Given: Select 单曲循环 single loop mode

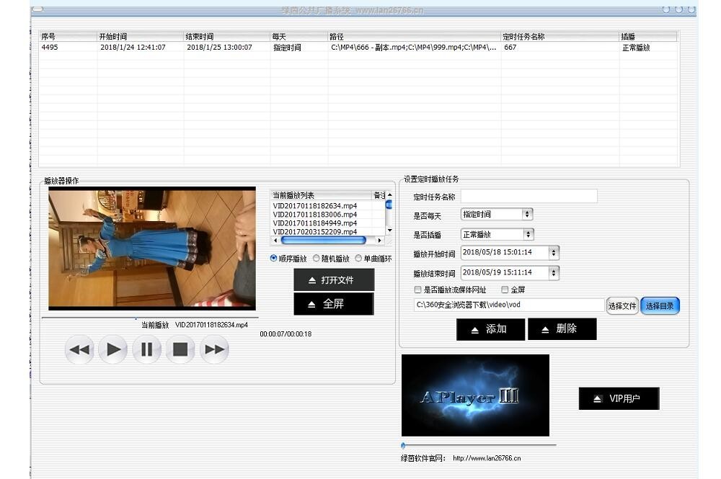Looking at the screenshot, I should click(358, 259).
